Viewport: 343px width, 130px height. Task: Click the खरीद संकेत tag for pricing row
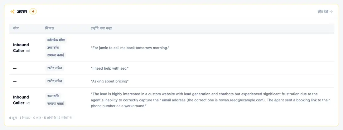click(55, 81)
